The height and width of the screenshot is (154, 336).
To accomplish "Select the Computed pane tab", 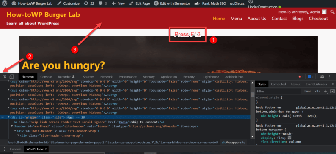I will (x=278, y=84).
